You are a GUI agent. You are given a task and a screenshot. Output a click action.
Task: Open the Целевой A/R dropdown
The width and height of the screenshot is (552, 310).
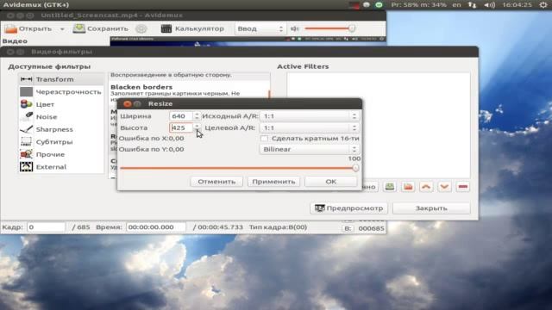309,127
